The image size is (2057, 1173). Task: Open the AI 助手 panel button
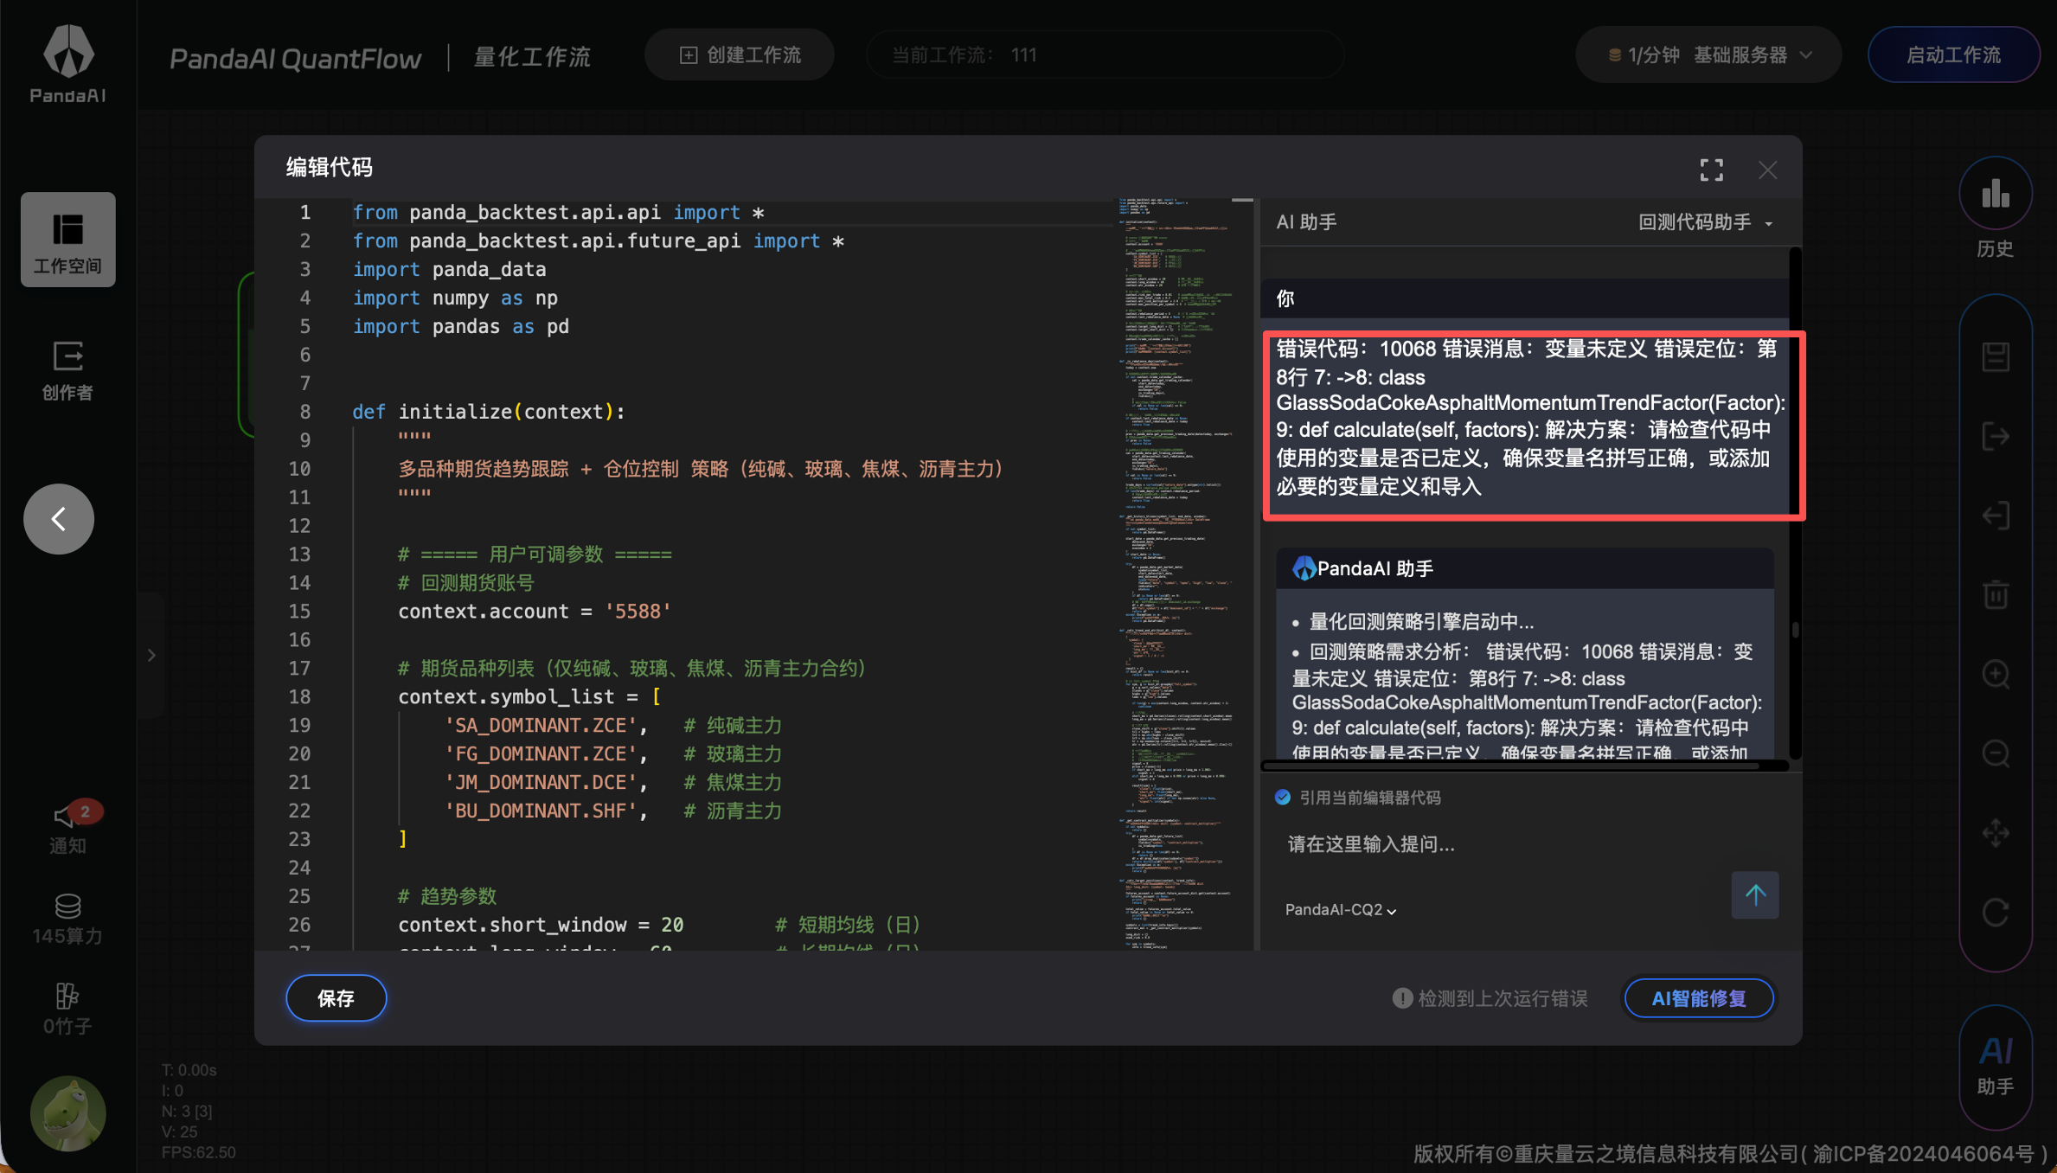1996,1066
